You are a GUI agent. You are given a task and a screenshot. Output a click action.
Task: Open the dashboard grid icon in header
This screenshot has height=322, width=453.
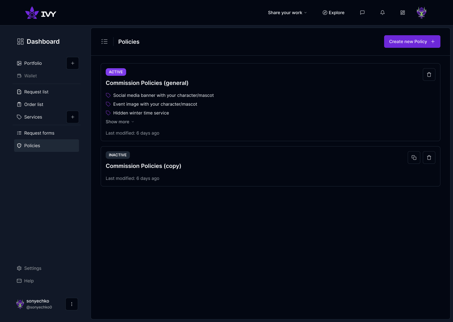click(x=403, y=13)
